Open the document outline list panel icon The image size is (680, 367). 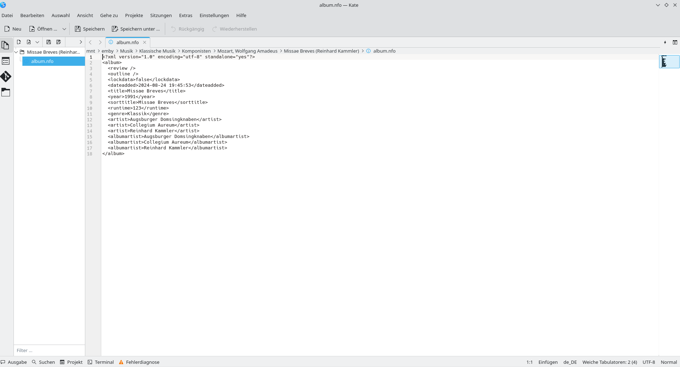pyautogui.click(x=6, y=61)
